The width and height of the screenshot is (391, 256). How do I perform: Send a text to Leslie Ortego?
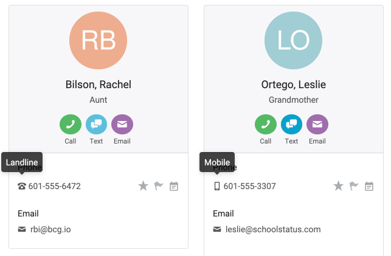click(x=291, y=124)
